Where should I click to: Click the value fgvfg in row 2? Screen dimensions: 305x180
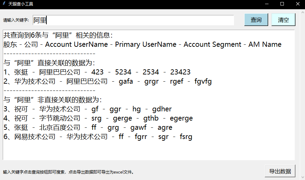click(x=203, y=81)
